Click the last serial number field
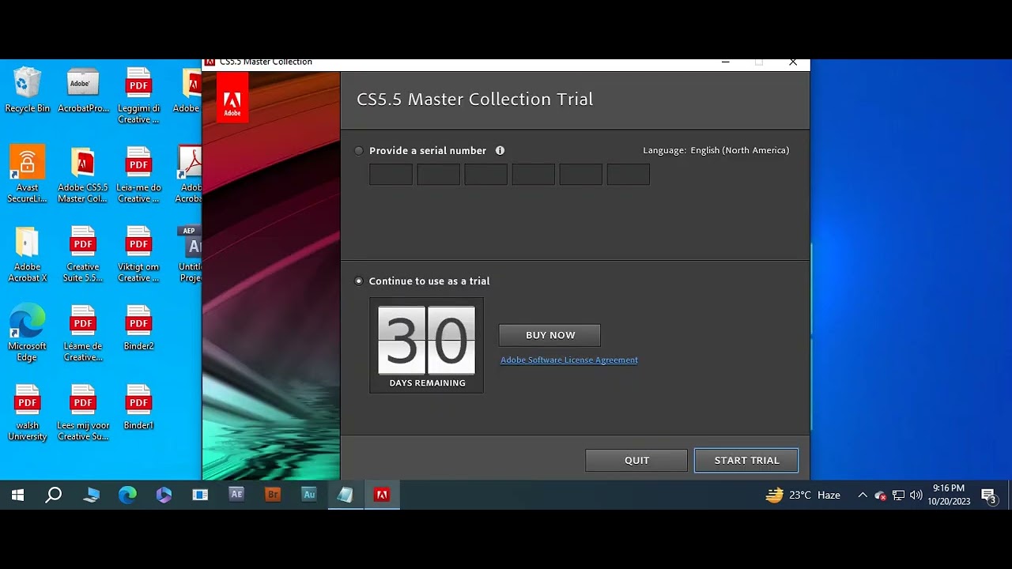The image size is (1012, 569). [x=628, y=175]
